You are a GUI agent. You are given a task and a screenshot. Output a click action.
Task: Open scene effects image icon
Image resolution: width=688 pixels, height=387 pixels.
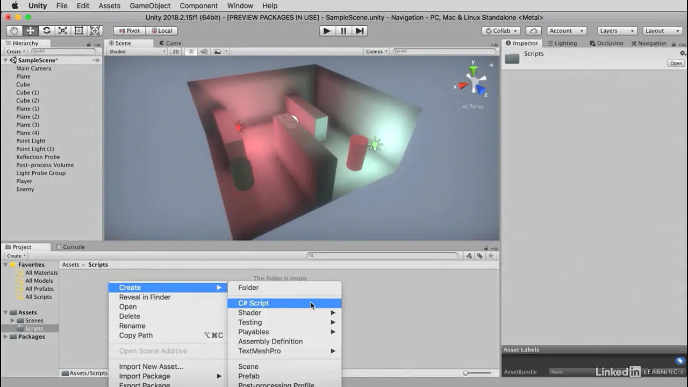click(218, 52)
